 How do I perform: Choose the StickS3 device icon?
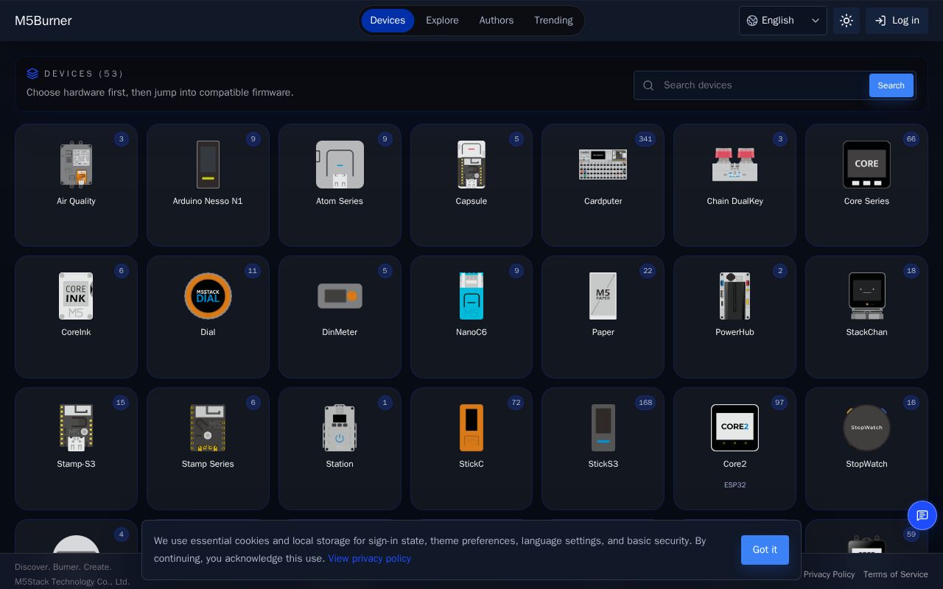click(x=603, y=428)
